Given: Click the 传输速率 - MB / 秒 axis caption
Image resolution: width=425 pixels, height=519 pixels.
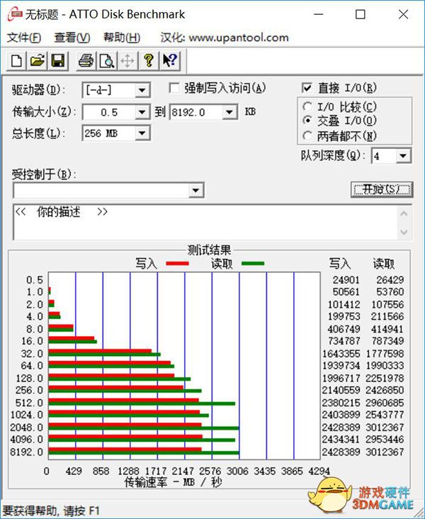Looking at the screenshot, I should coord(173,482).
